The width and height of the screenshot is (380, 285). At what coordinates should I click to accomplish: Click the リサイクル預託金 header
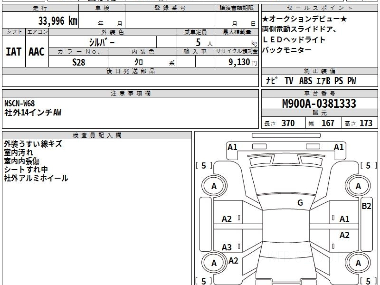point(237,52)
